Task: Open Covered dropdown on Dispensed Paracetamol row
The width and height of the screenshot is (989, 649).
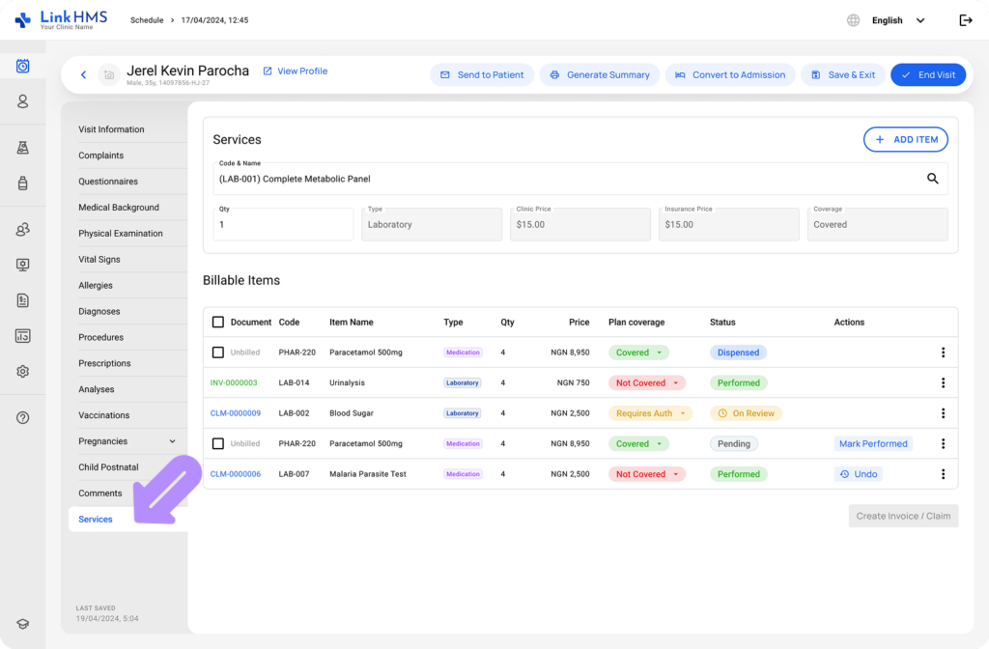Action: [x=638, y=353]
